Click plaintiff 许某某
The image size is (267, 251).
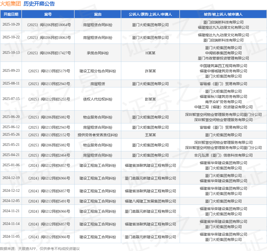(x=150, y=71)
